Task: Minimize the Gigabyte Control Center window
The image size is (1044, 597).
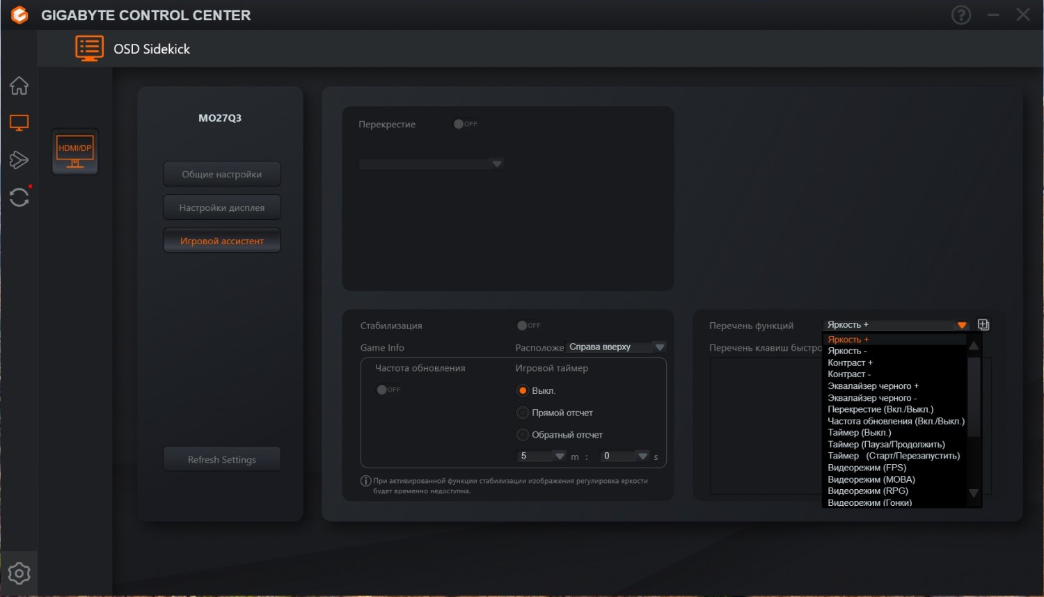Action: (993, 15)
